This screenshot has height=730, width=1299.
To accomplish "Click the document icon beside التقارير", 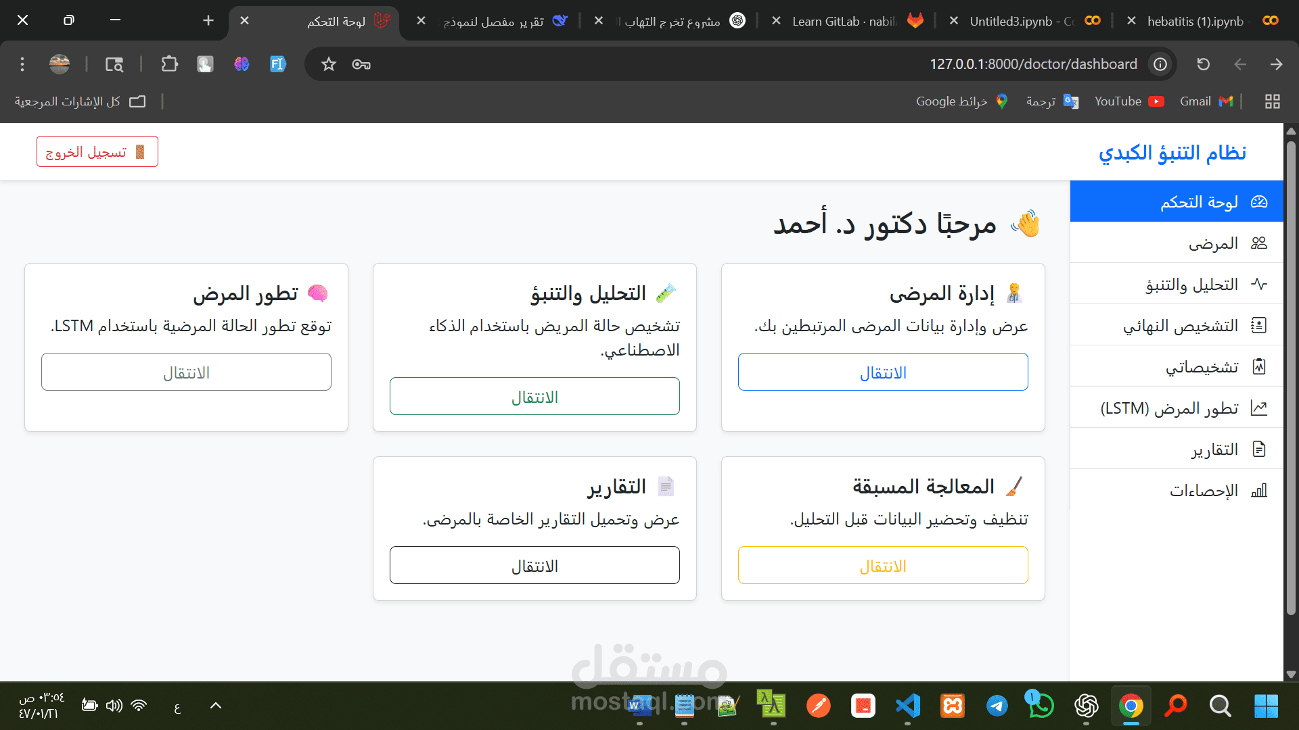I will click(1259, 449).
